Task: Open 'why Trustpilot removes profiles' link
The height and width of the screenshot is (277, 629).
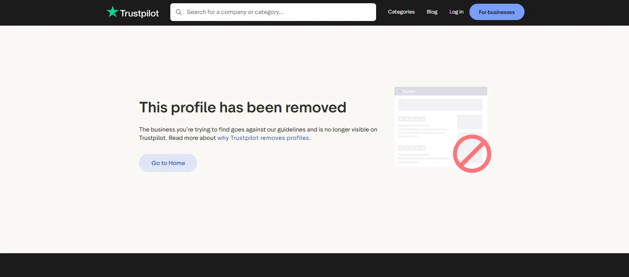Action: pyautogui.click(x=264, y=138)
